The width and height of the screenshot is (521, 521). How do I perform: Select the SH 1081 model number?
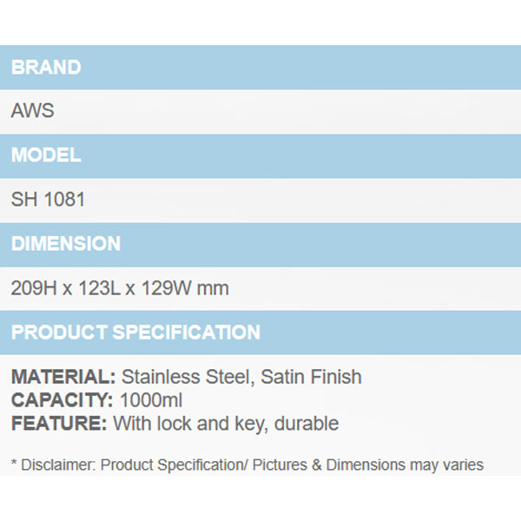click(x=49, y=201)
